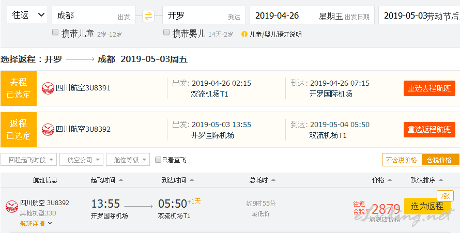Open the 往返 trip type dropdown

pos(27,15)
